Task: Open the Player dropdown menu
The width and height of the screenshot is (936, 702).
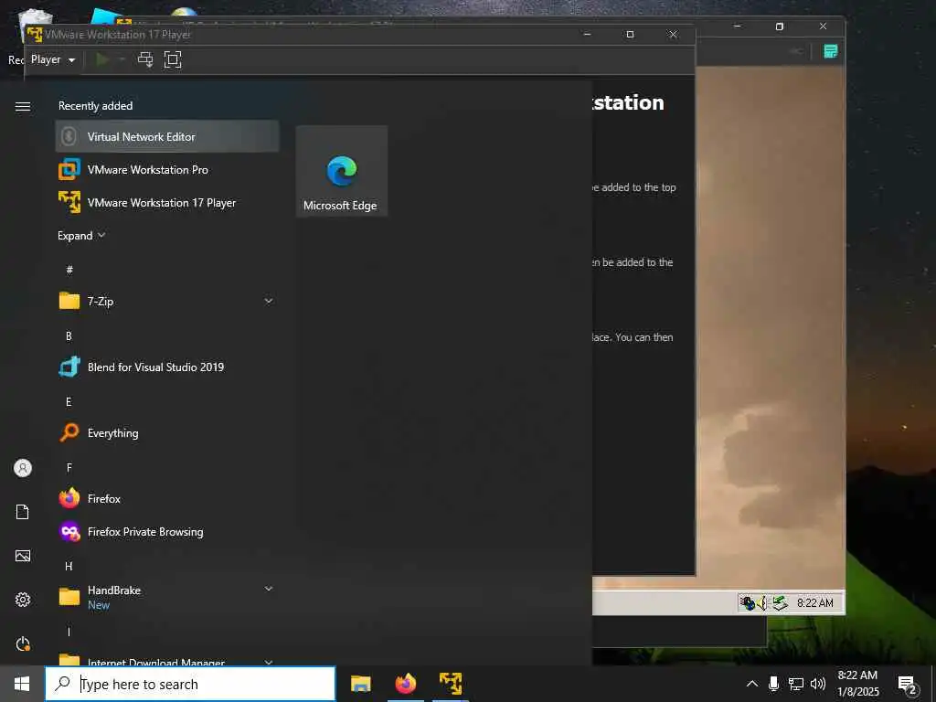Action: tap(52, 59)
